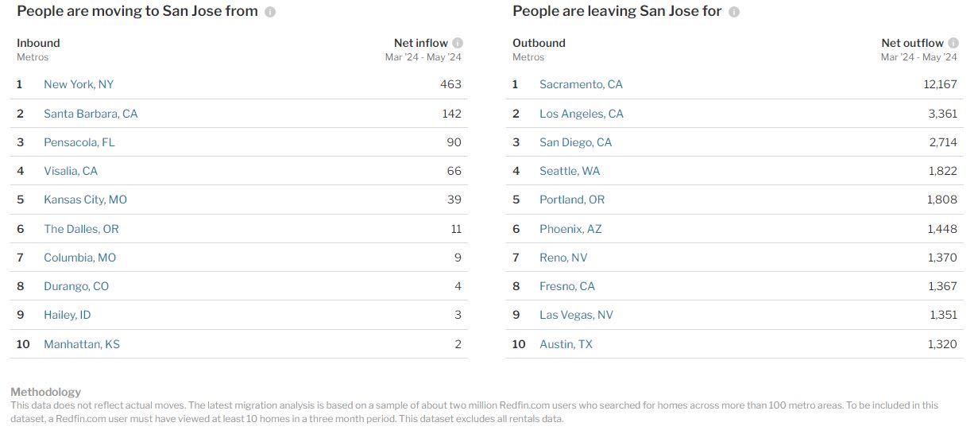The image size is (978, 438).
Task: Select the Austin, TX outbound metro
Action: [x=566, y=344]
